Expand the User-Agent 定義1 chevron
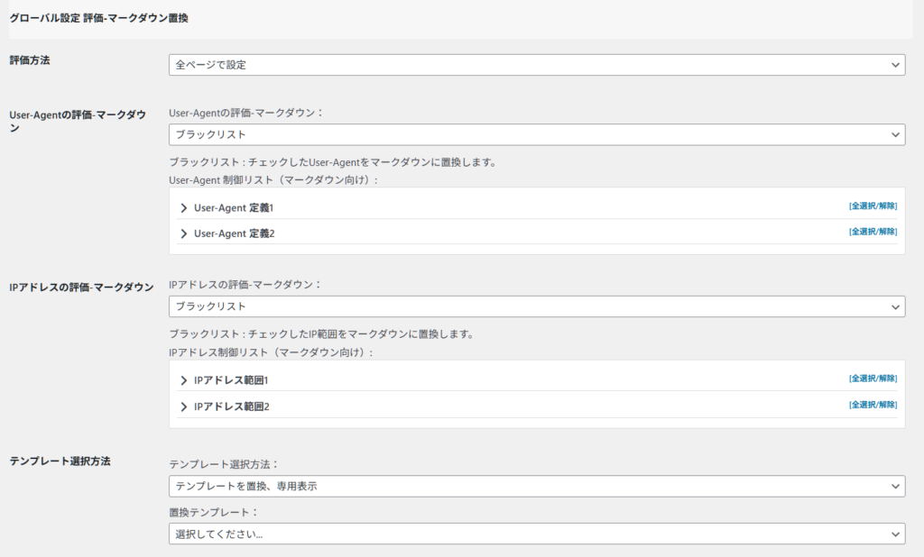This screenshot has height=557, width=924. point(184,207)
